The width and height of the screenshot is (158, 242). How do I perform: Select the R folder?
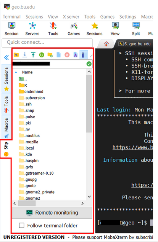point(23,85)
